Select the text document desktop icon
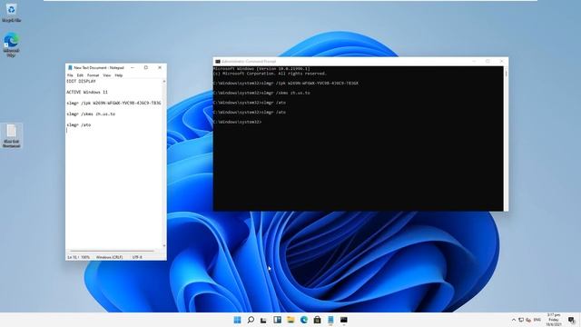This screenshot has width=581, height=327. [11, 135]
